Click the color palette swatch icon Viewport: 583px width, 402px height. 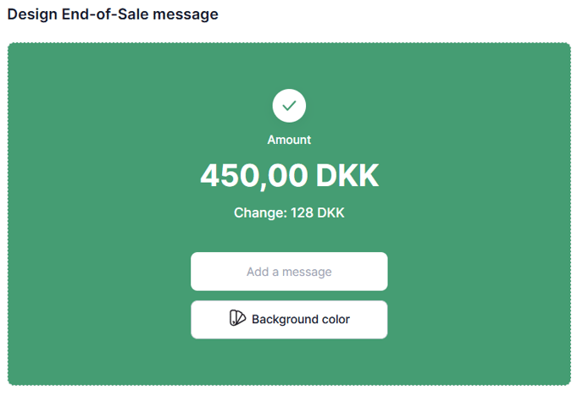click(x=237, y=319)
